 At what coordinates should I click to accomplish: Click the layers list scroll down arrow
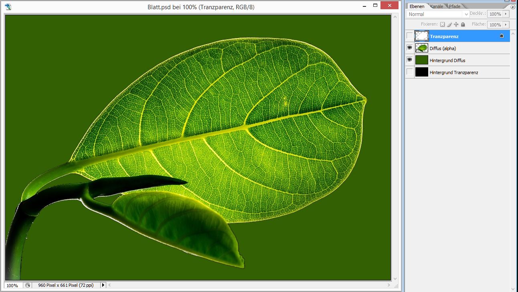point(513,288)
